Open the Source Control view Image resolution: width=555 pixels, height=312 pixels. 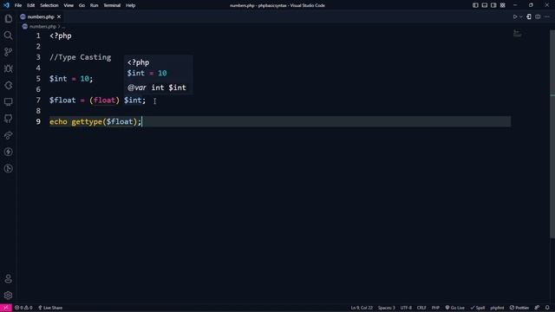pyautogui.click(x=8, y=52)
